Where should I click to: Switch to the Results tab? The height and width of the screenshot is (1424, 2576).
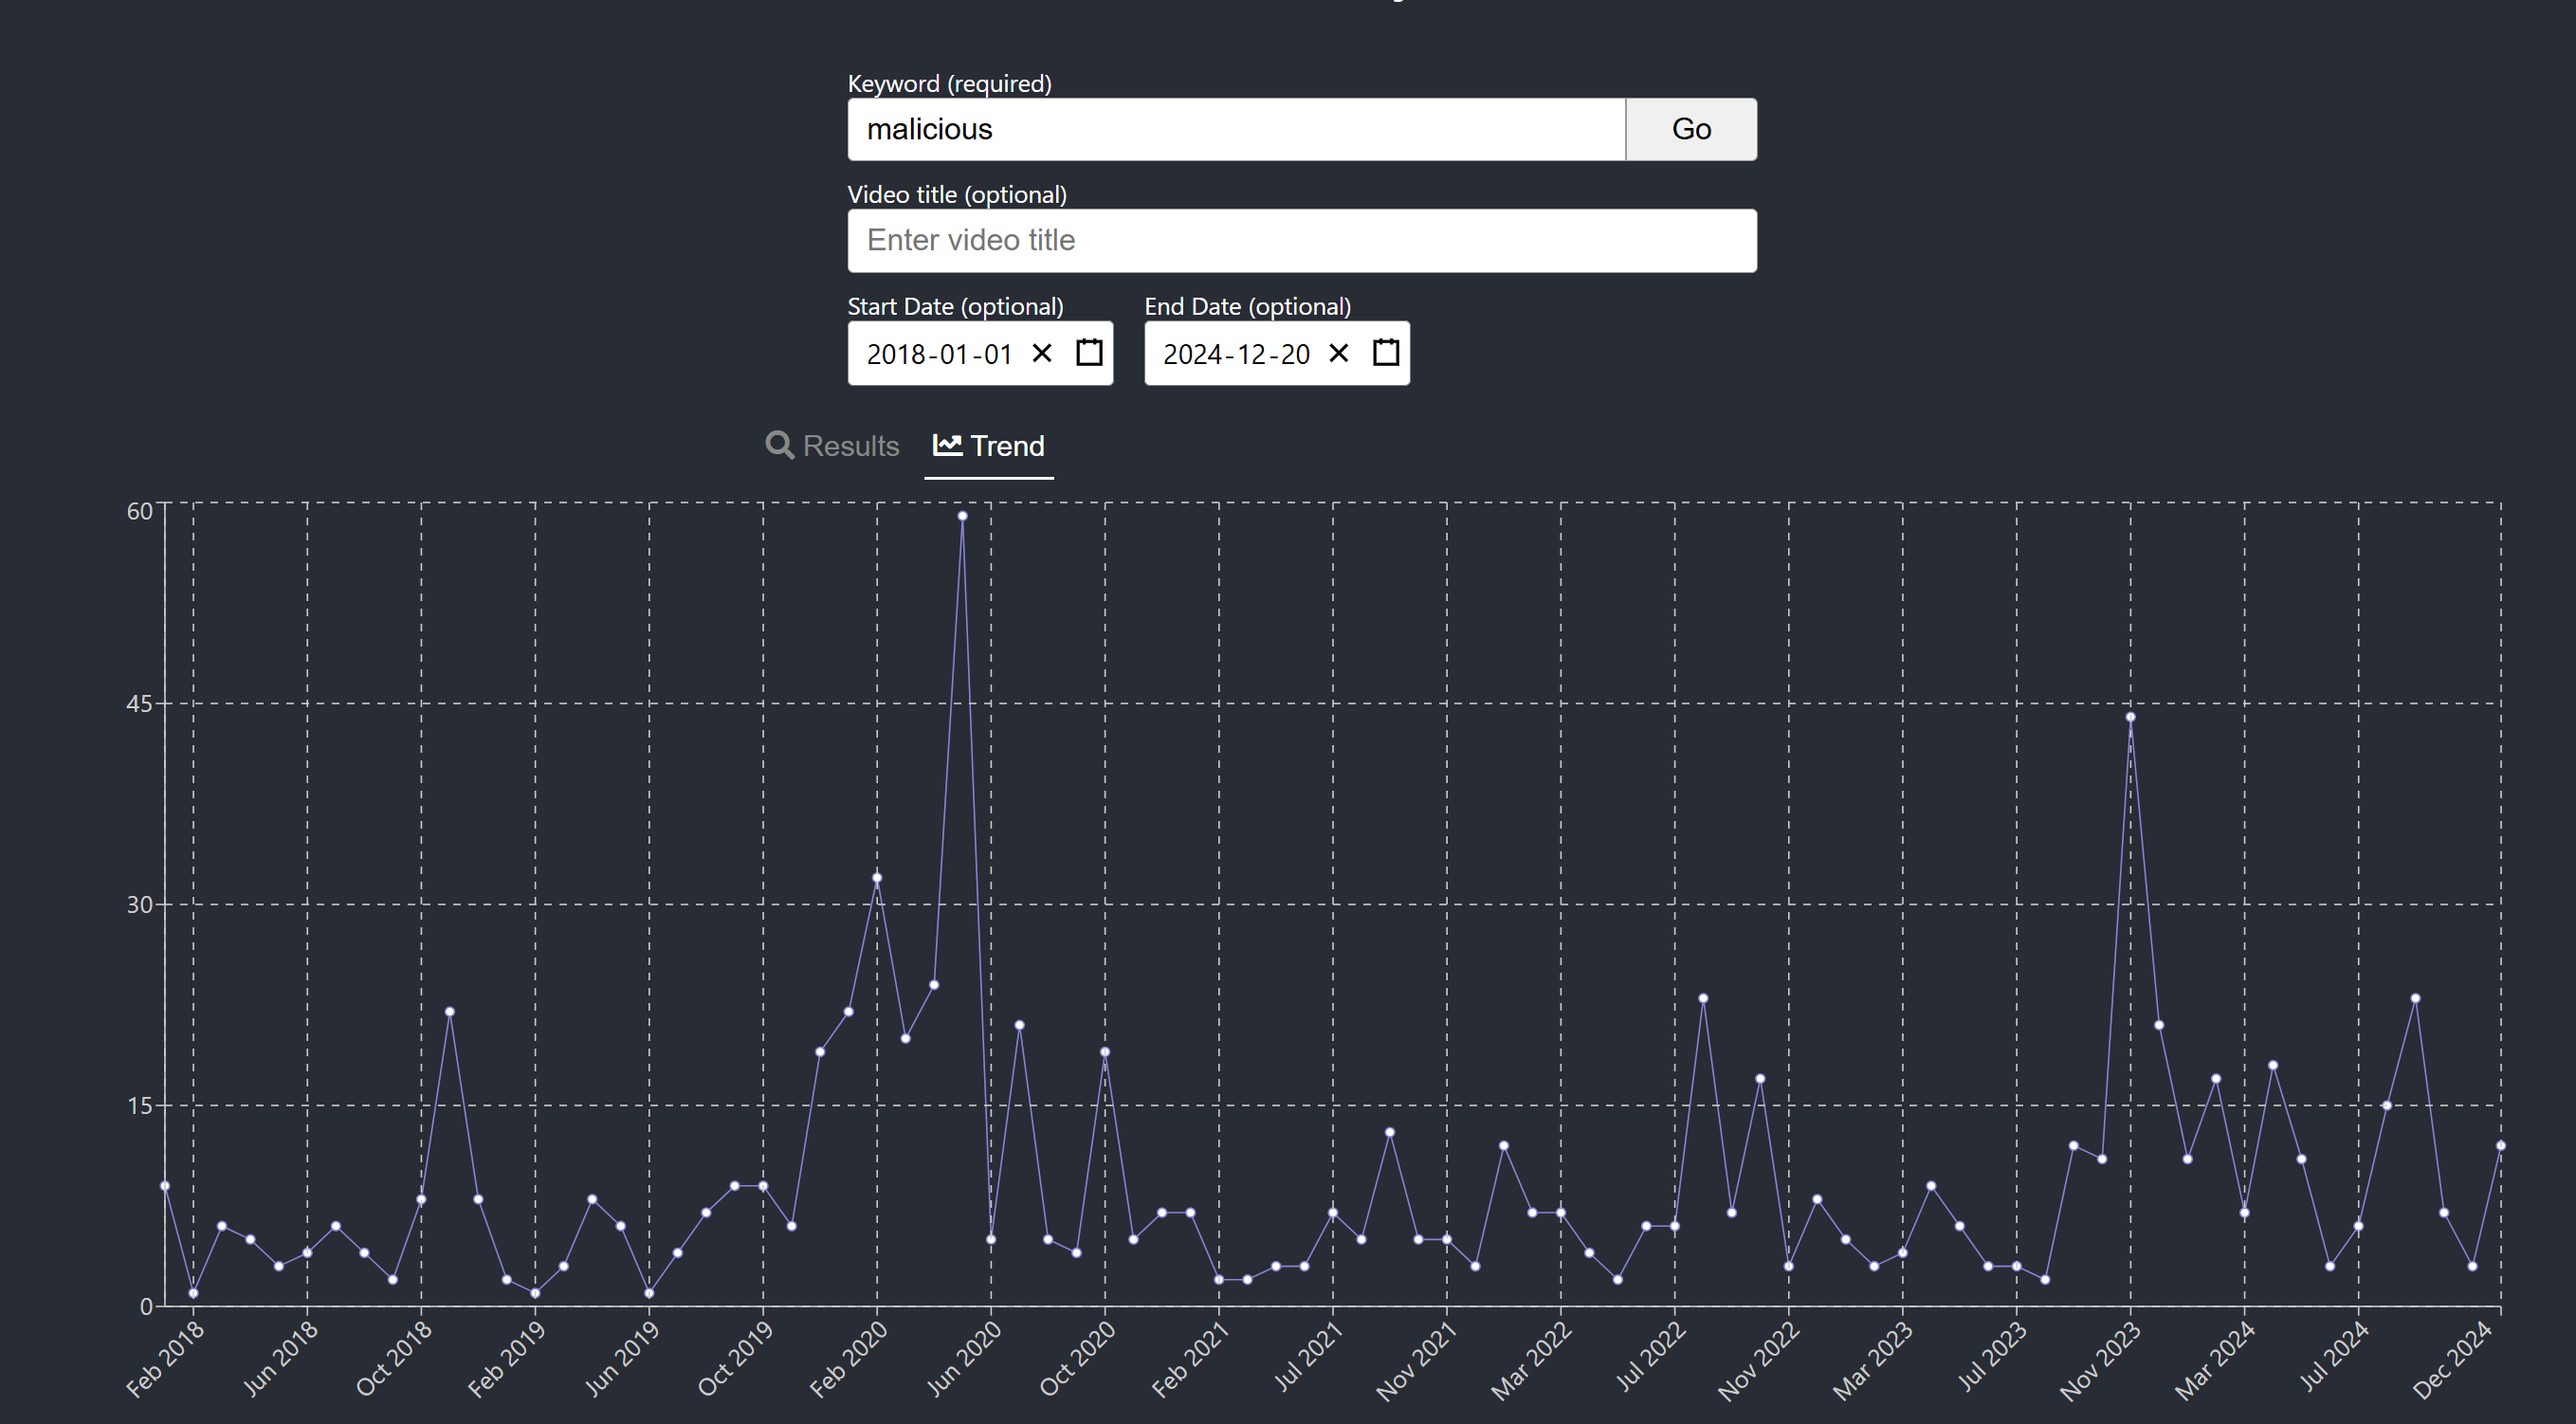click(832, 445)
